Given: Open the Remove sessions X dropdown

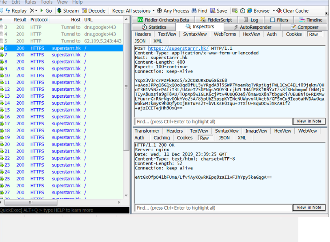Looking at the screenshot, I should pyautogui.click(x=34, y=11).
